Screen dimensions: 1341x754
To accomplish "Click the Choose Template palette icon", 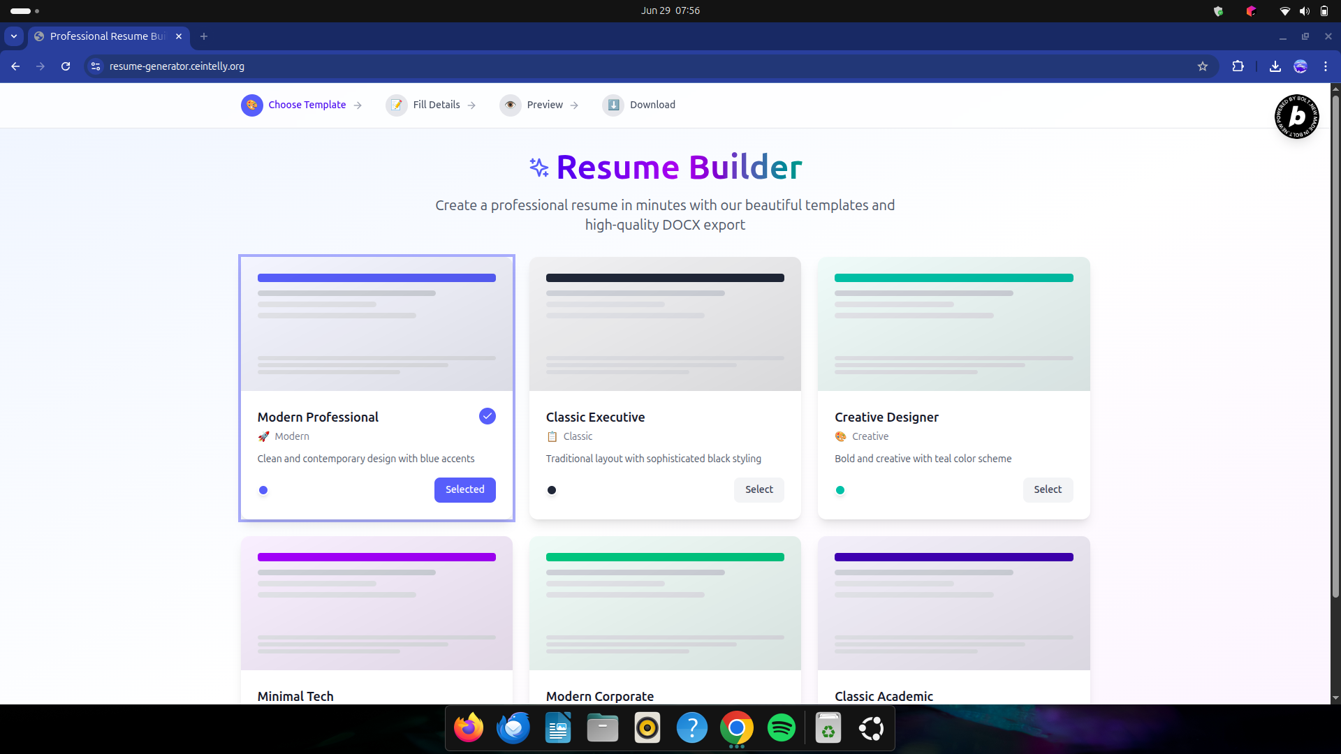I will click(x=251, y=105).
